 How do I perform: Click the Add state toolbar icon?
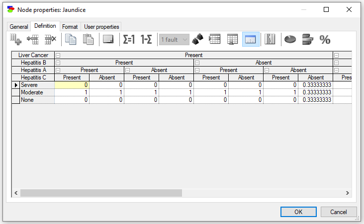click(15, 39)
